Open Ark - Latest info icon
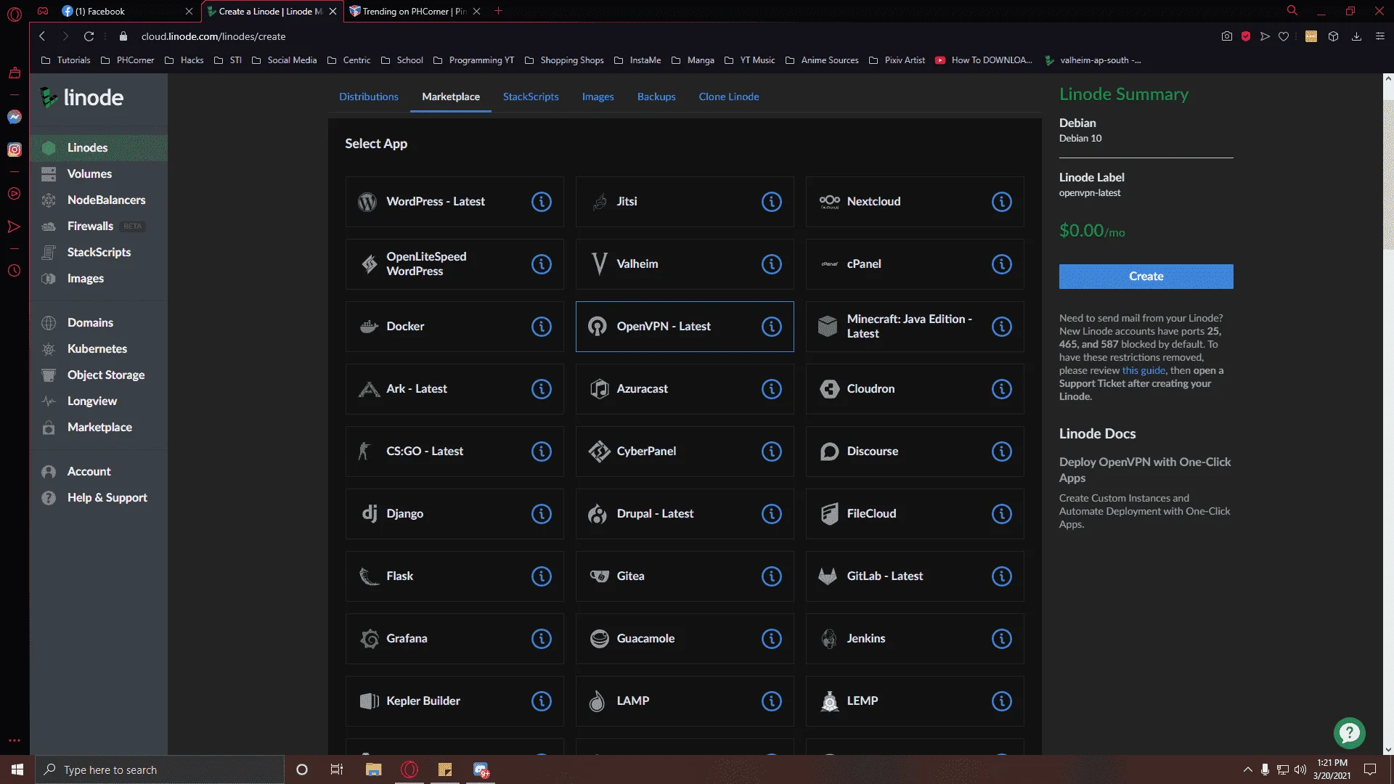The image size is (1394, 784). pyautogui.click(x=542, y=389)
